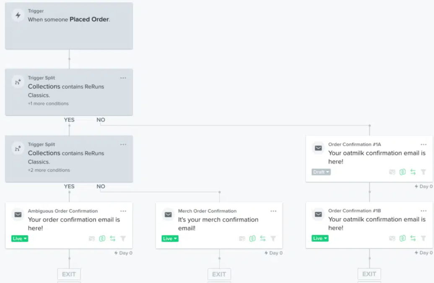
Task: Click the split icon on second Trigger Split
Action: (x=18, y=148)
